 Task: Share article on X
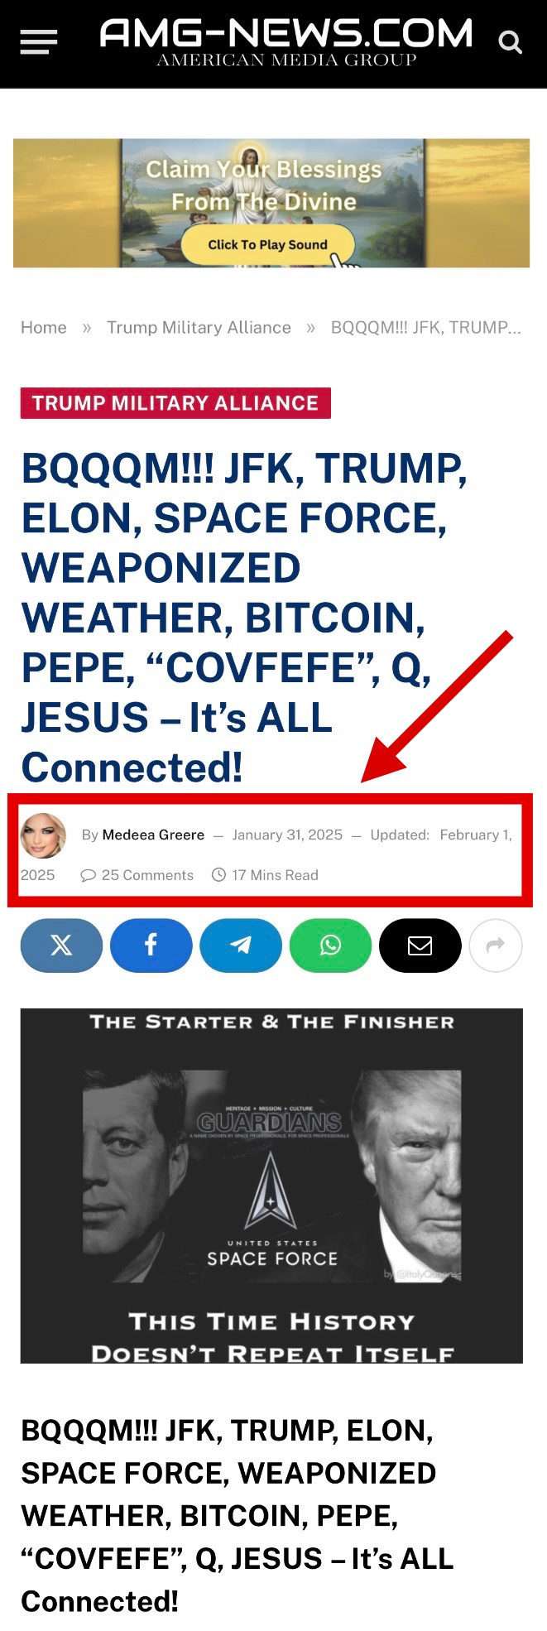pos(62,945)
